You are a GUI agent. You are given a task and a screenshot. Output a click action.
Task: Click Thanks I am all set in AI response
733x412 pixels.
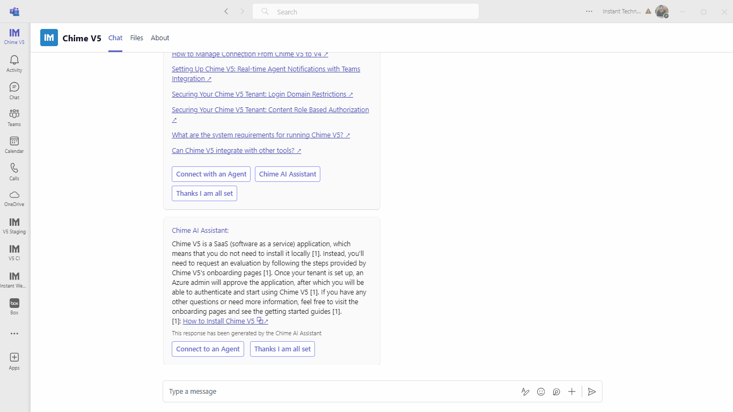283,349
